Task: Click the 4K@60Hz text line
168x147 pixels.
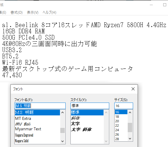Action: (50, 44)
